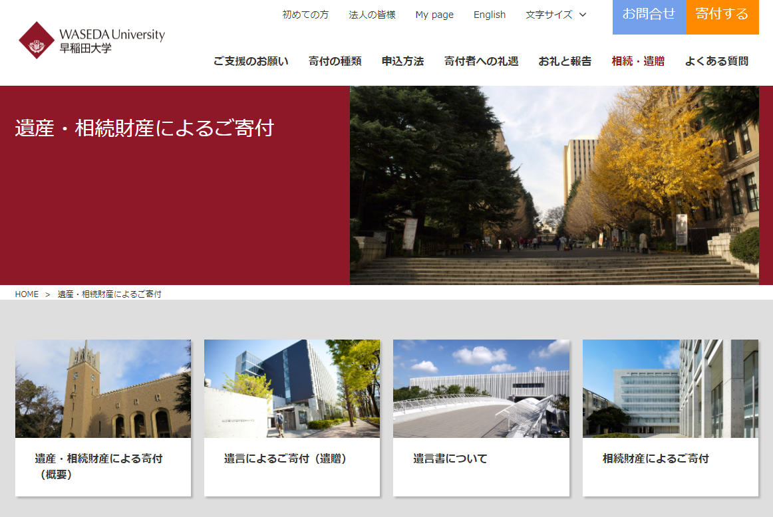773x517 pixels.
Task: Open the clock tower auditorium thumbnail card
Action: point(103,389)
